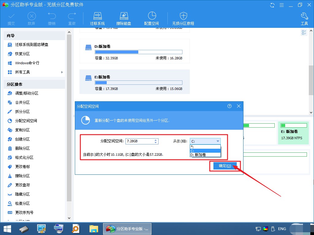Click the 撤销 undo icon
This screenshot has height=235, width=314.
coord(52,19)
